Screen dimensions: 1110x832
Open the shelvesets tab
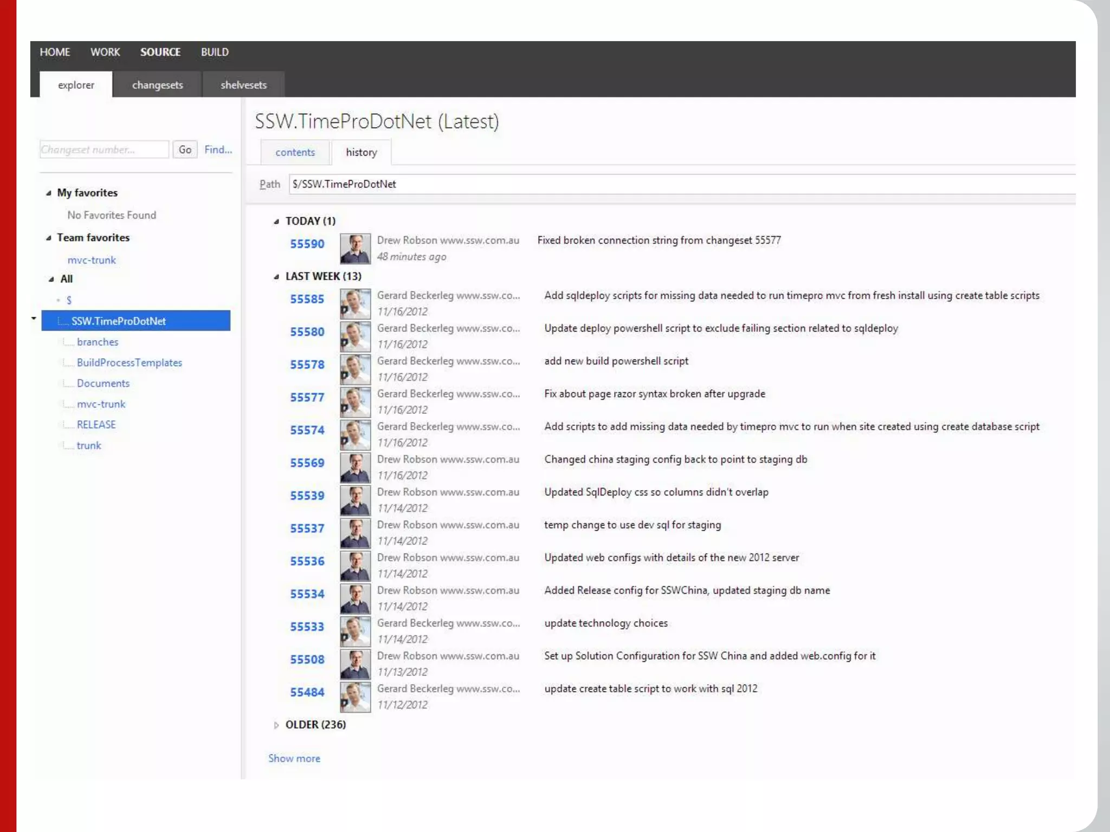pos(243,85)
